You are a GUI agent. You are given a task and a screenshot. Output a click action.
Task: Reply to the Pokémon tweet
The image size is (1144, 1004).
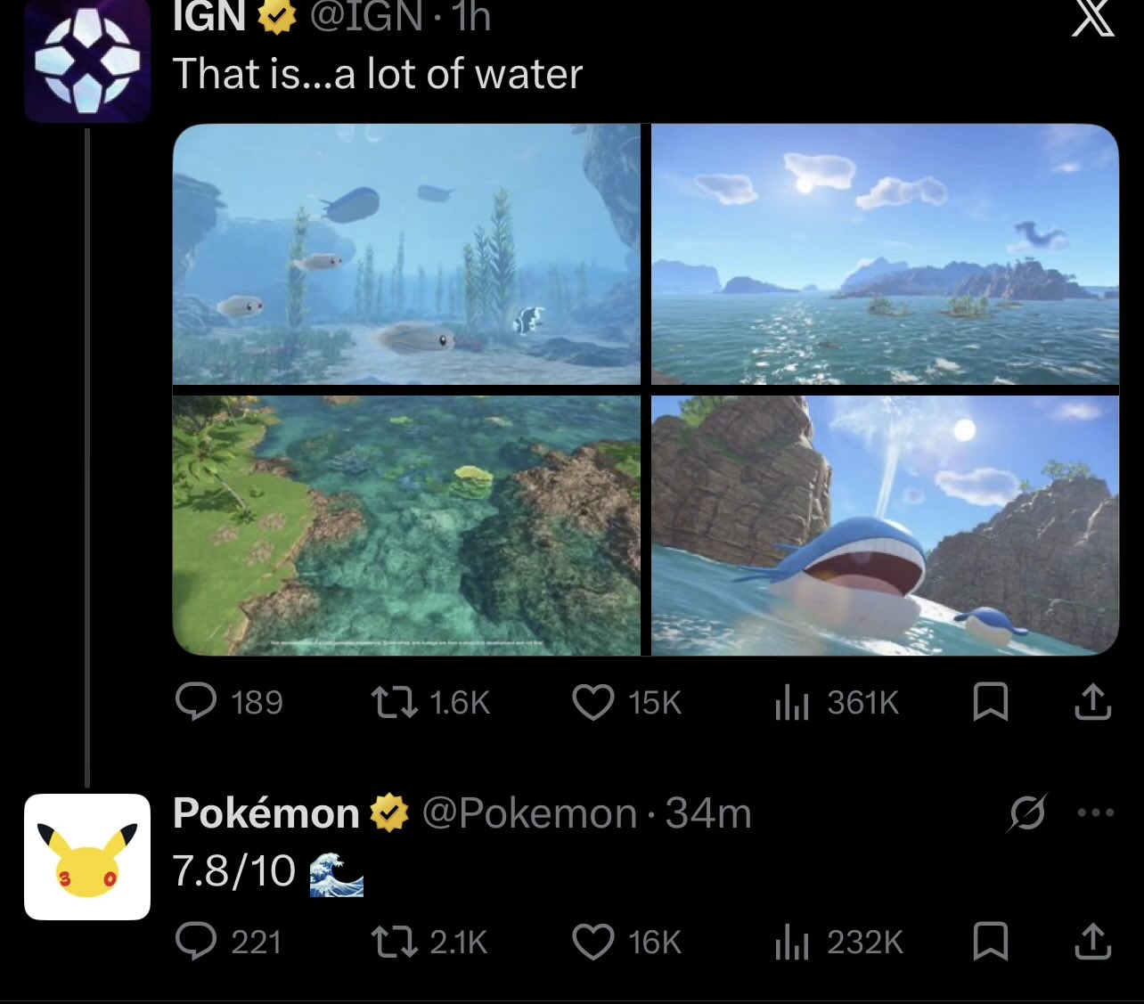pyautogui.click(x=196, y=942)
